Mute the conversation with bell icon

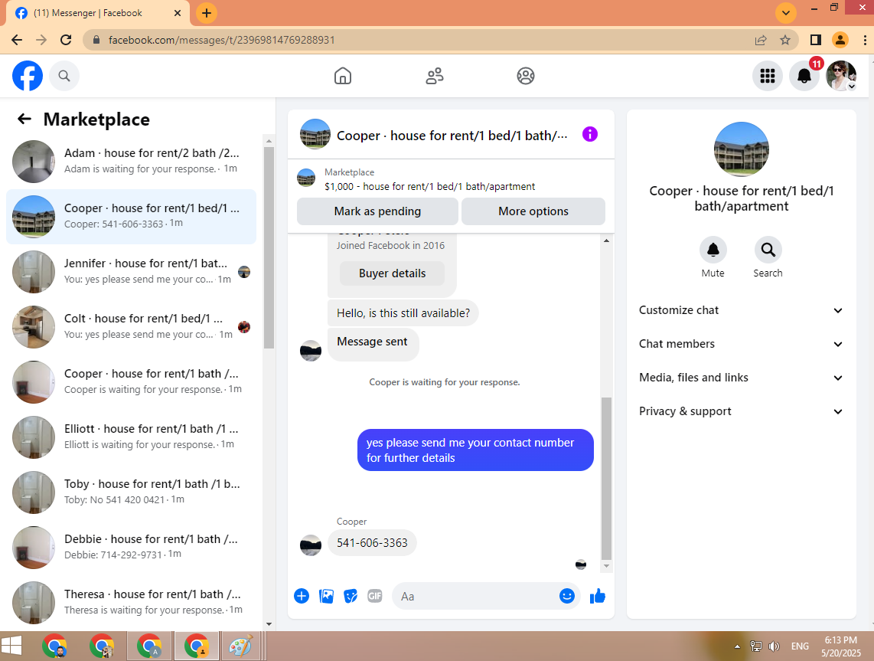713,250
